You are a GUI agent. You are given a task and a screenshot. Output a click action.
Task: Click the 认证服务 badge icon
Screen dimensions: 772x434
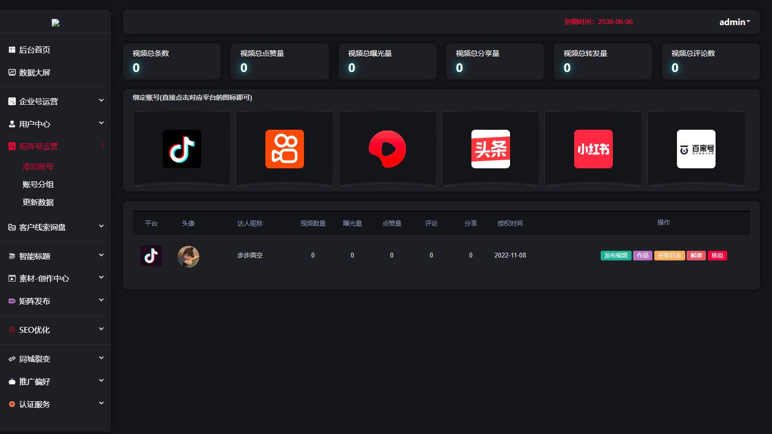pos(12,404)
